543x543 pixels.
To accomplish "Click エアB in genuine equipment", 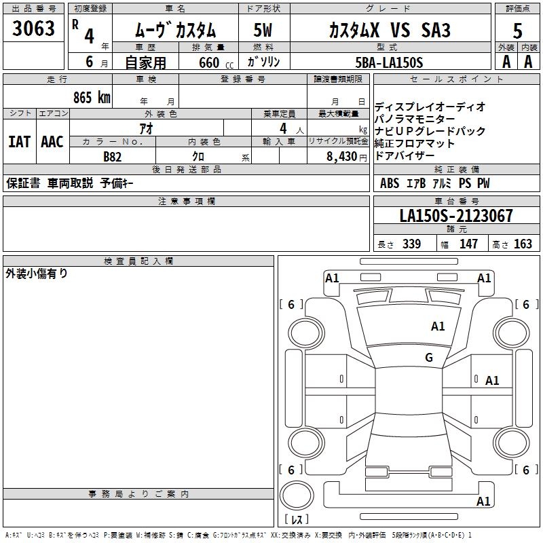I will 416,183.
